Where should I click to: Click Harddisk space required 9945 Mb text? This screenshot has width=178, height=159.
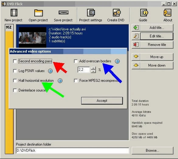(147, 125)
